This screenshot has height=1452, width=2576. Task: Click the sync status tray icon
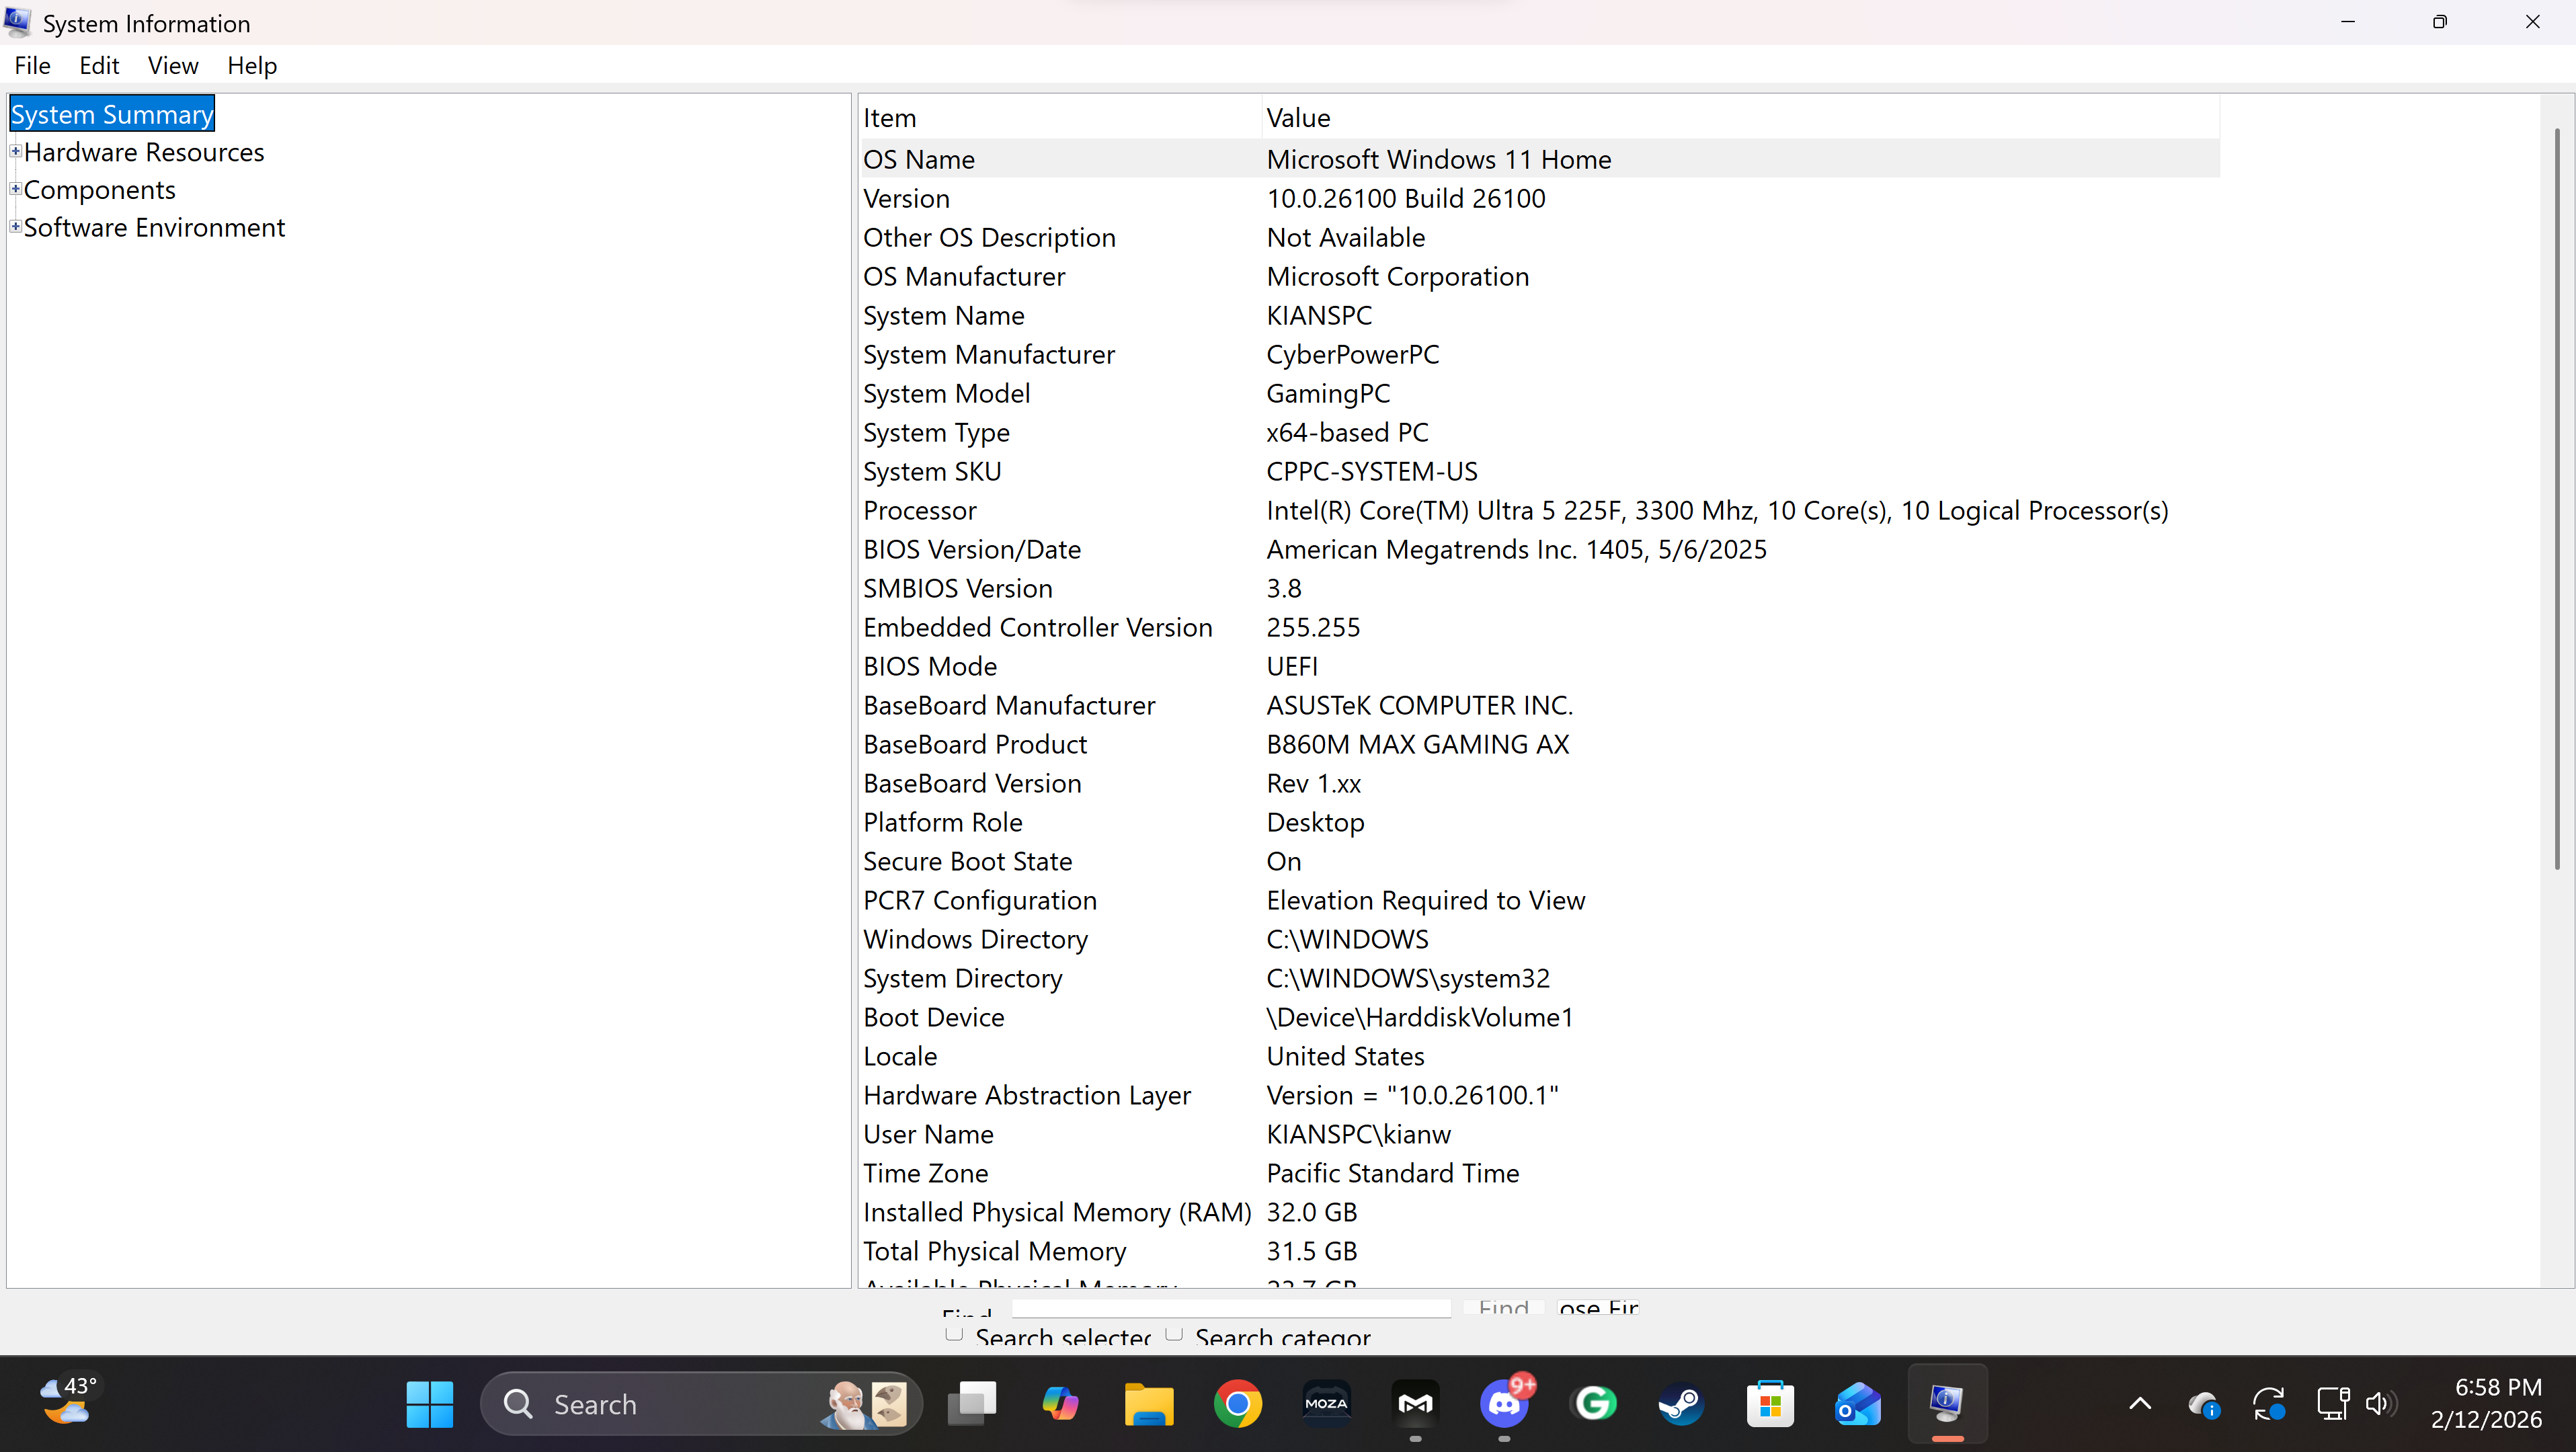(2269, 1405)
